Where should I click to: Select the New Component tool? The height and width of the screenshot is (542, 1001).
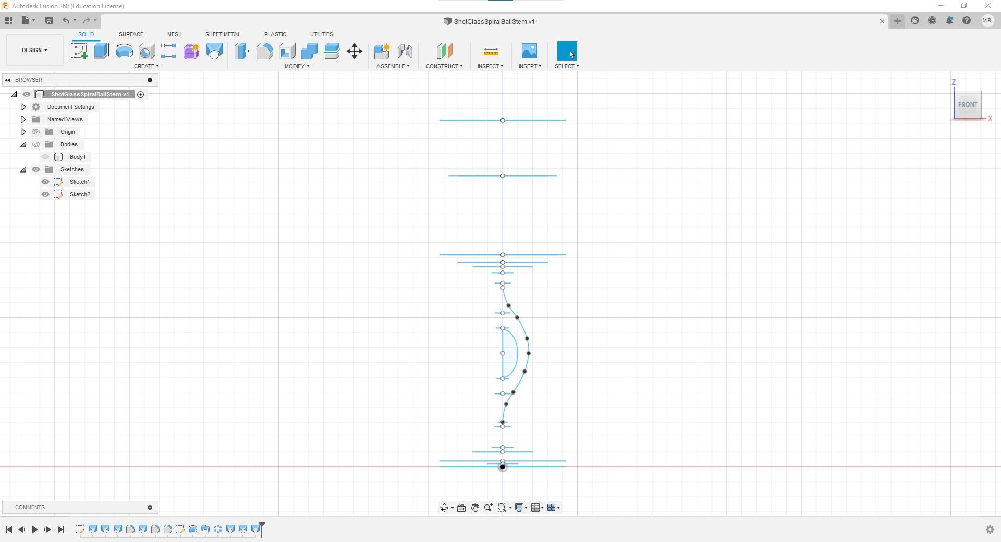click(382, 51)
